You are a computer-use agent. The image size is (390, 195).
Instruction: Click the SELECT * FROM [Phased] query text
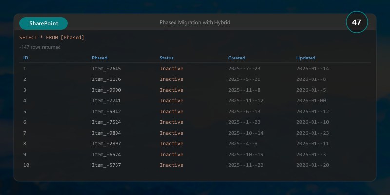pyautogui.click(x=52, y=38)
